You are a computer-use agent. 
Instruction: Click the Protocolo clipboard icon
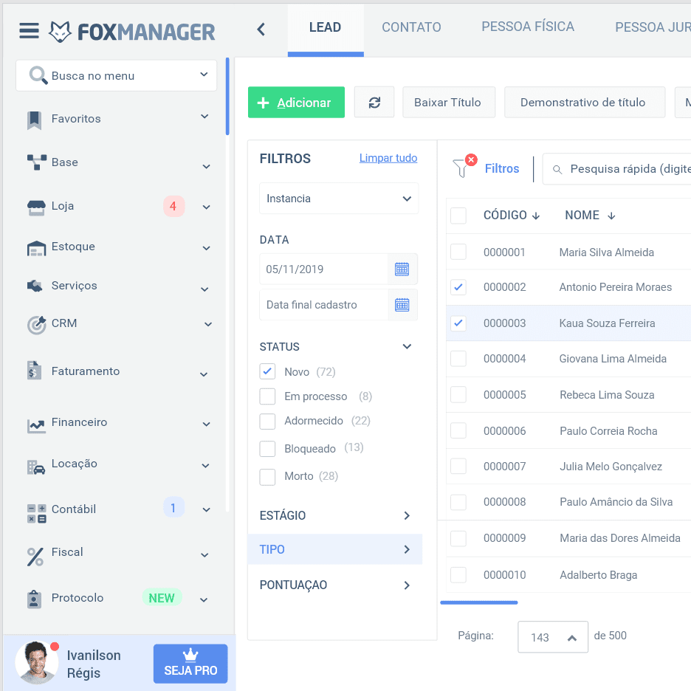pyautogui.click(x=35, y=599)
